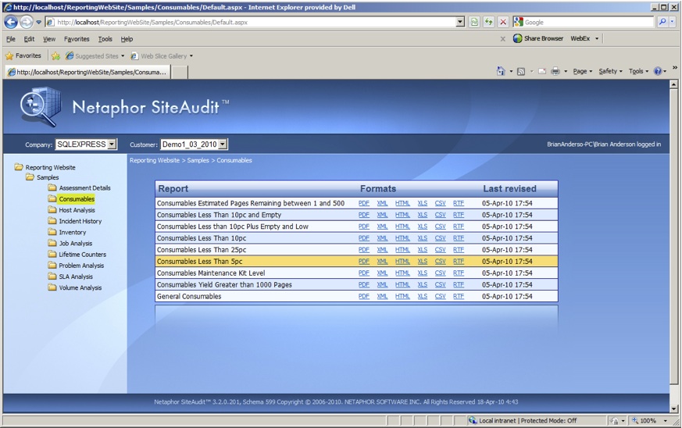Click the Stop loading red X icon

click(503, 22)
